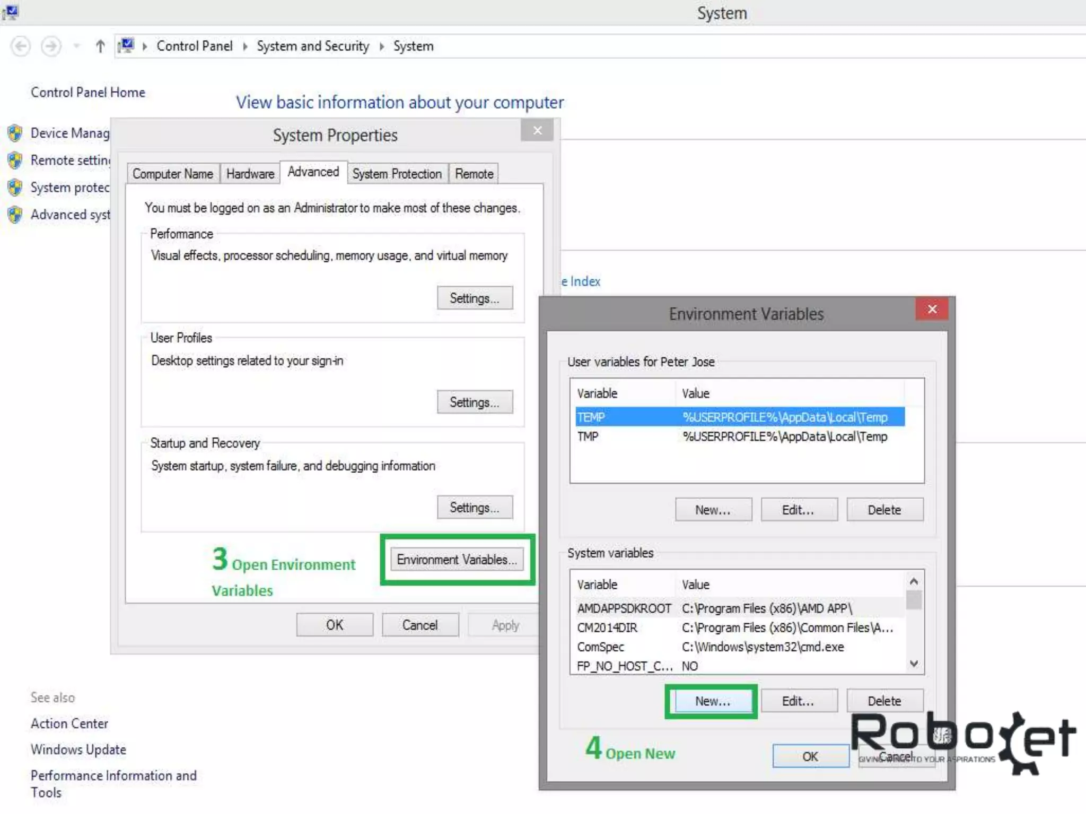Expand breadcrumb chevron after System and Security

point(381,47)
